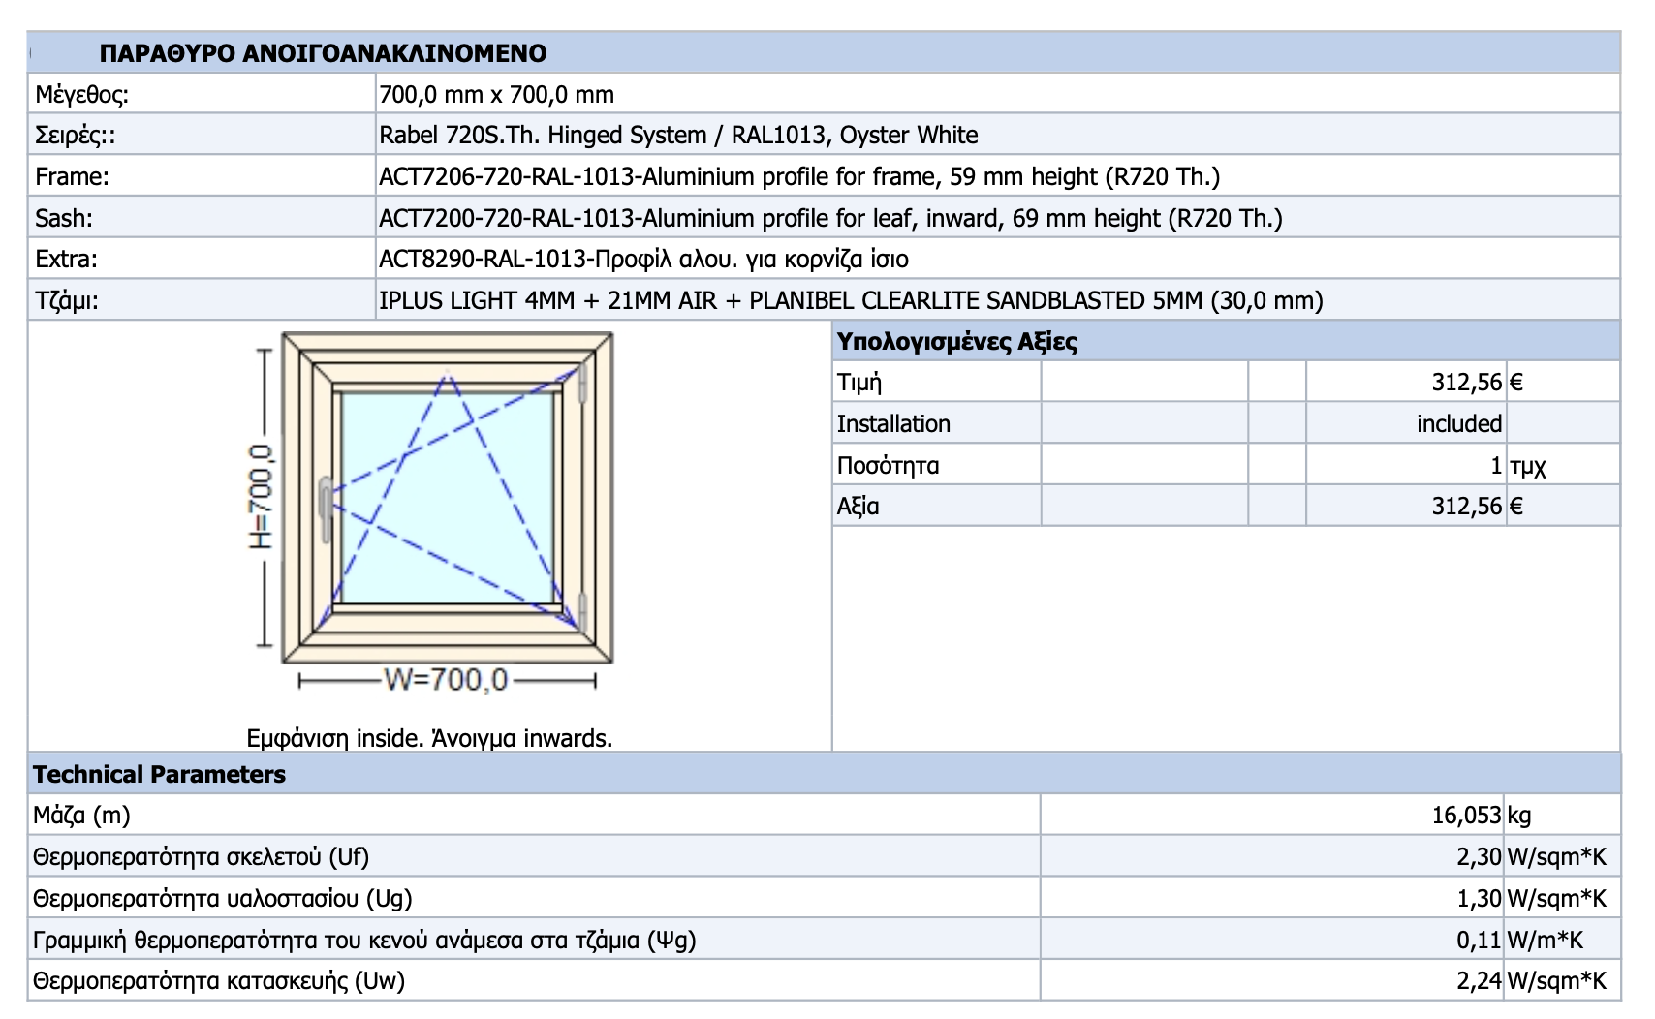Select the IPLUS LIGHT glass description
This screenshot has width=1655, height=1019.
pos(851,300)
